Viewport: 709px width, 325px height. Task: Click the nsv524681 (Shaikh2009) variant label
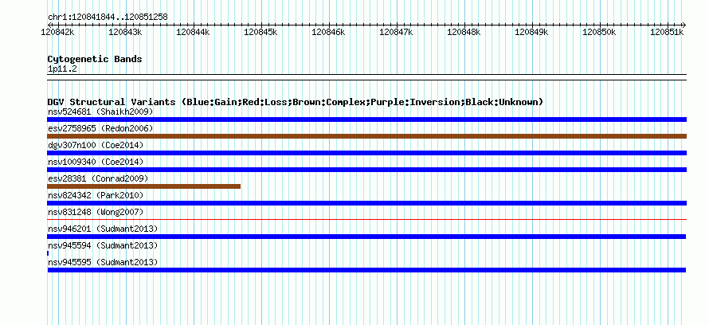pos(100,112)
